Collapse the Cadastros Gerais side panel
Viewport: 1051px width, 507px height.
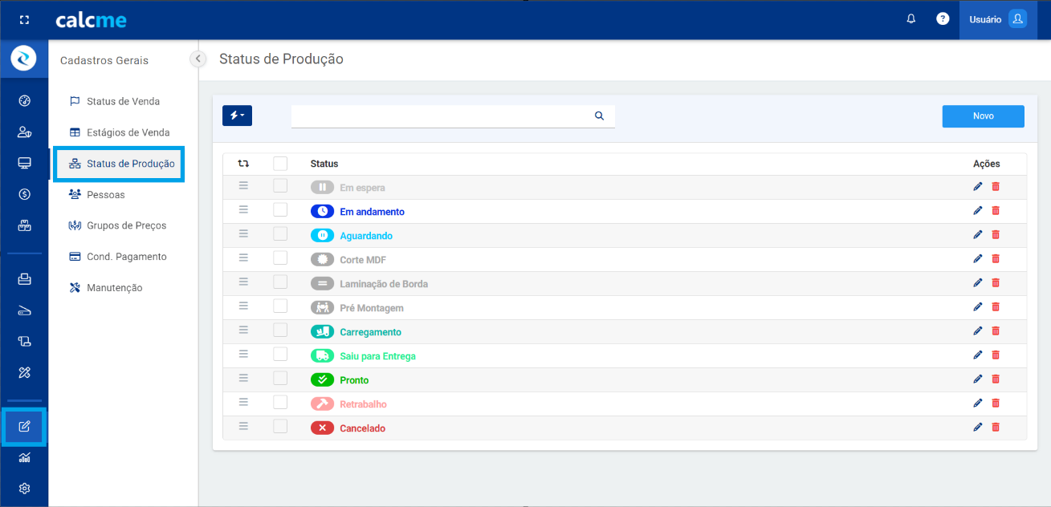[198, 59]
